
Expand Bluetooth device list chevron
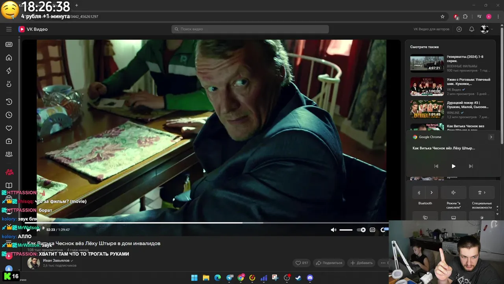click(432, 192)
